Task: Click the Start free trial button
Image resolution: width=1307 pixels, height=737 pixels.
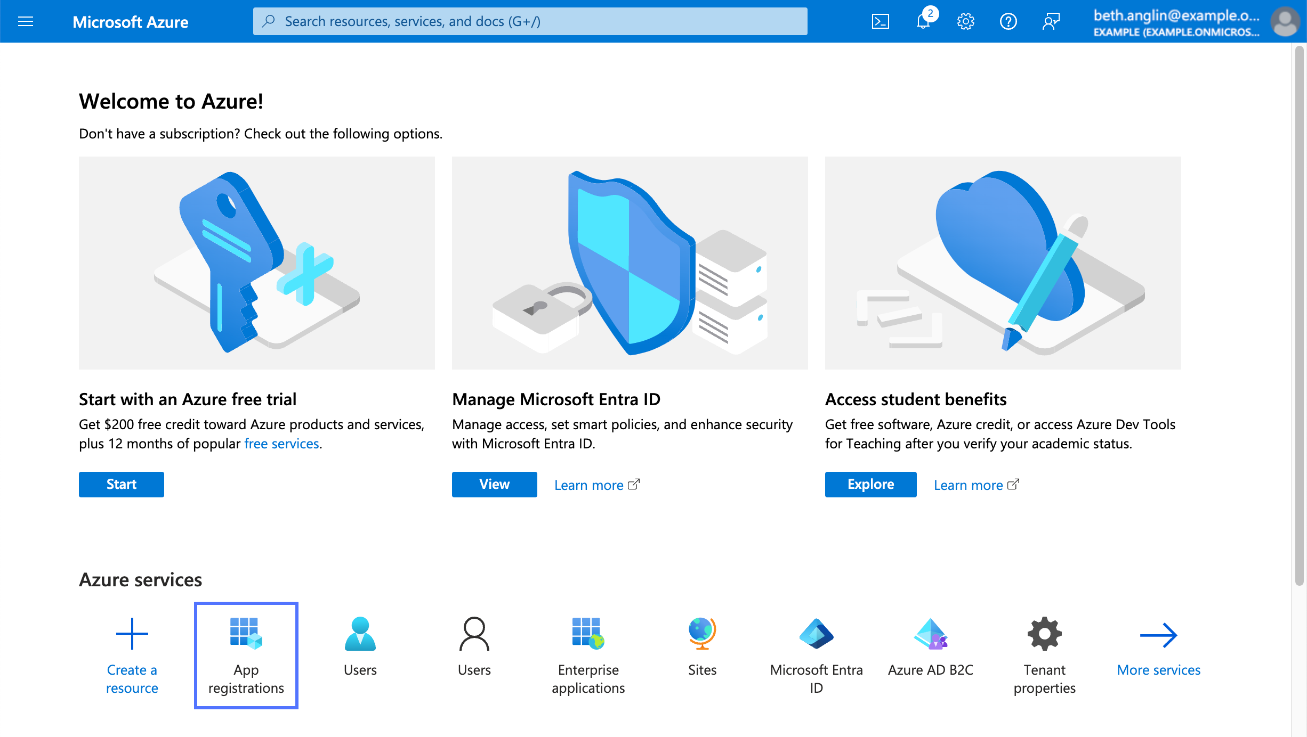Action: click(122, 484)
